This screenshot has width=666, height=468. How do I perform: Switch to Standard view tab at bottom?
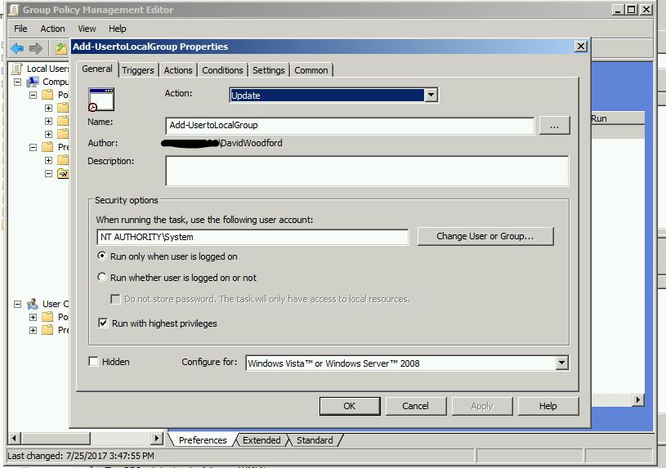[315, 440]
